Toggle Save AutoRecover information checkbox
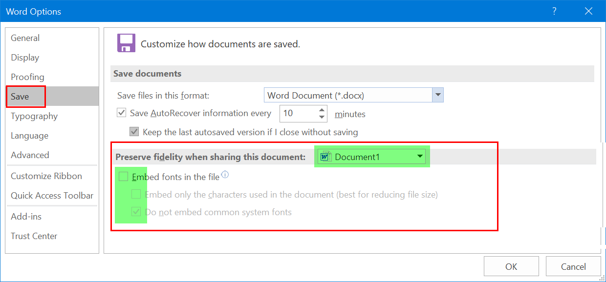This screenshot has height=282, width=606. tap(122, 113)
